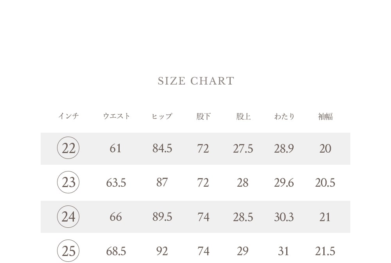Screen dimensions: 391x263
Task: Select the ウエスト column header
Action: point(117,116)
